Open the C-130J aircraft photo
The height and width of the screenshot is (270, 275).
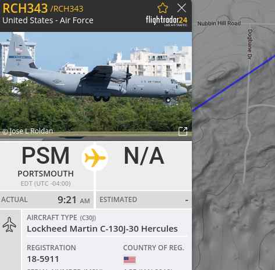96,86
